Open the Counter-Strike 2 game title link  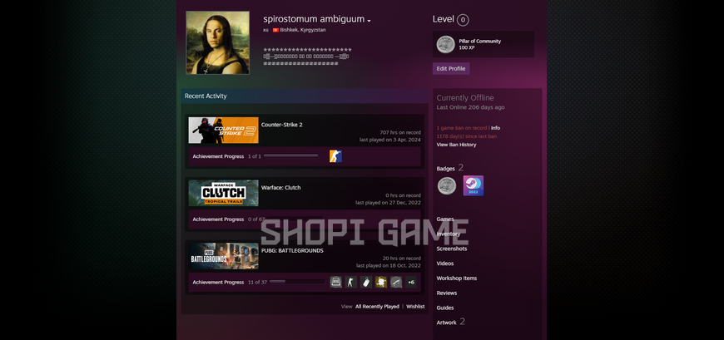[x=281, y=125]
